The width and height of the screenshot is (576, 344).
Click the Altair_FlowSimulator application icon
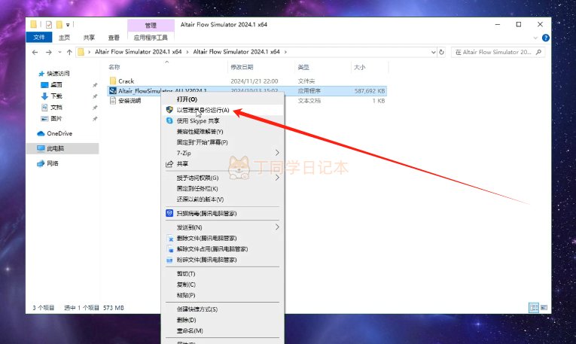coord(113,90)
